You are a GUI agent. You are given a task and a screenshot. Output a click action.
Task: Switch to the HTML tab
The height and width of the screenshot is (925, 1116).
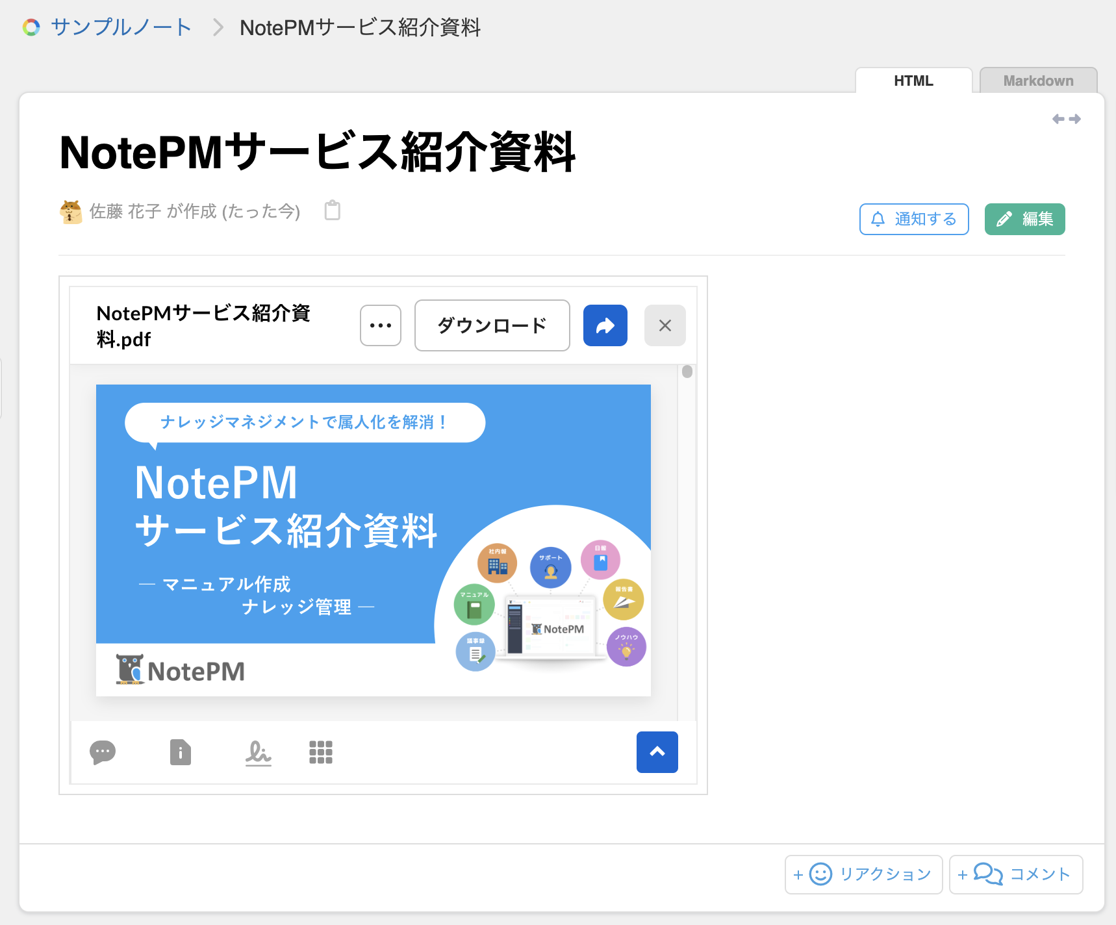913,81
